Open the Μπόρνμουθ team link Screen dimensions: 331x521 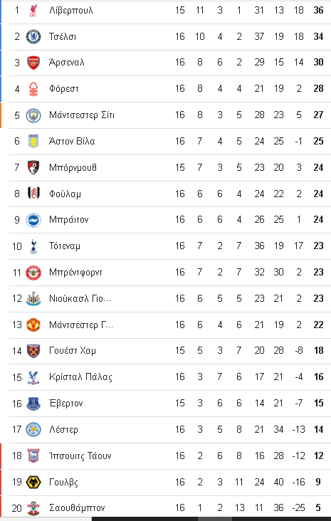coord(73,167)
